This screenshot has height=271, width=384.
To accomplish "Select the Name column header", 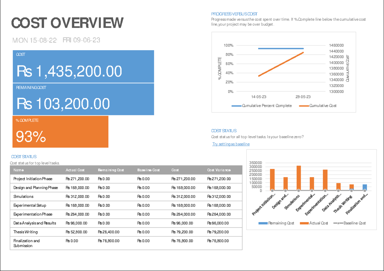I will [x=19, y=170].
